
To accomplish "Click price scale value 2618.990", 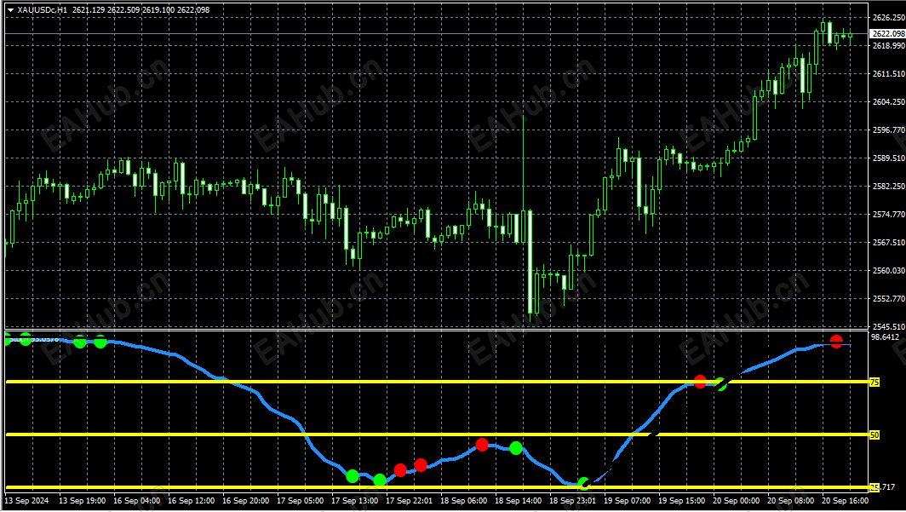I will click(889, 46).
